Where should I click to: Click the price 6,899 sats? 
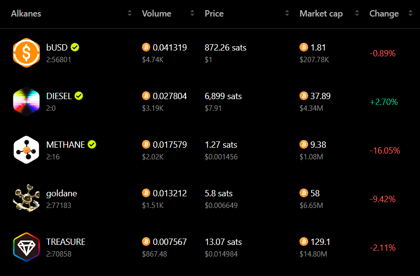coord(223,96)
